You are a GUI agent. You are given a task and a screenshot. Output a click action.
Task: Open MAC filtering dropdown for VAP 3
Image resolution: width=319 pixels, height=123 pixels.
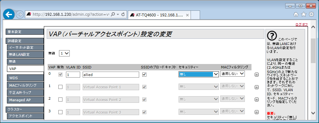233,111
